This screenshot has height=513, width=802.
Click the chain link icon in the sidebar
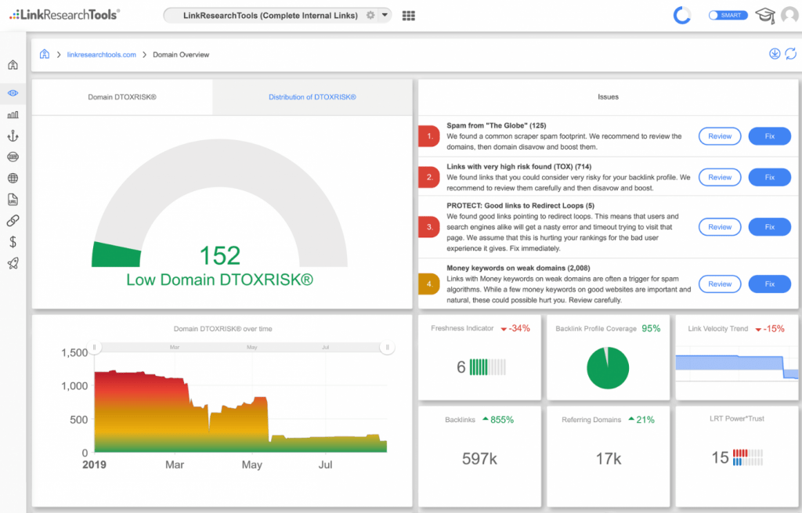point(13,220)
